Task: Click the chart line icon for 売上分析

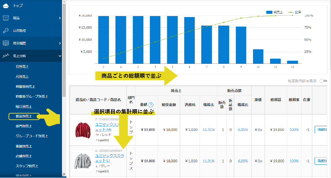Action: [x=6, y=56]
